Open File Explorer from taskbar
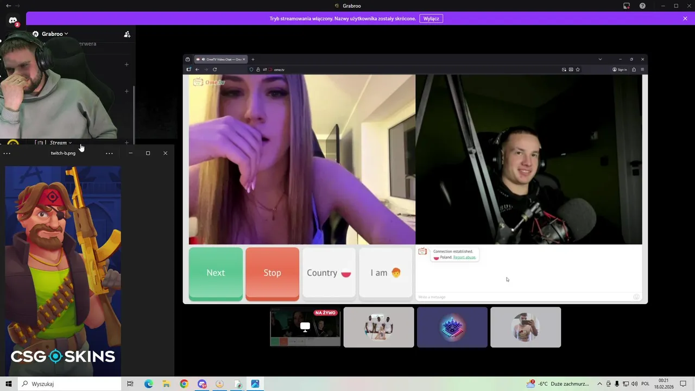695x391 pixels. tap(166, 384)
